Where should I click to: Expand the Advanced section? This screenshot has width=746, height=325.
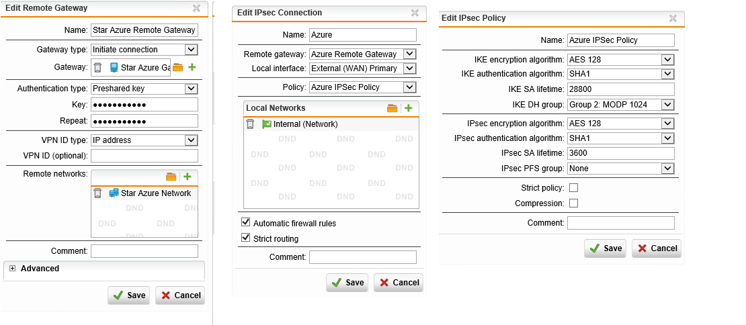coord(12,269)
